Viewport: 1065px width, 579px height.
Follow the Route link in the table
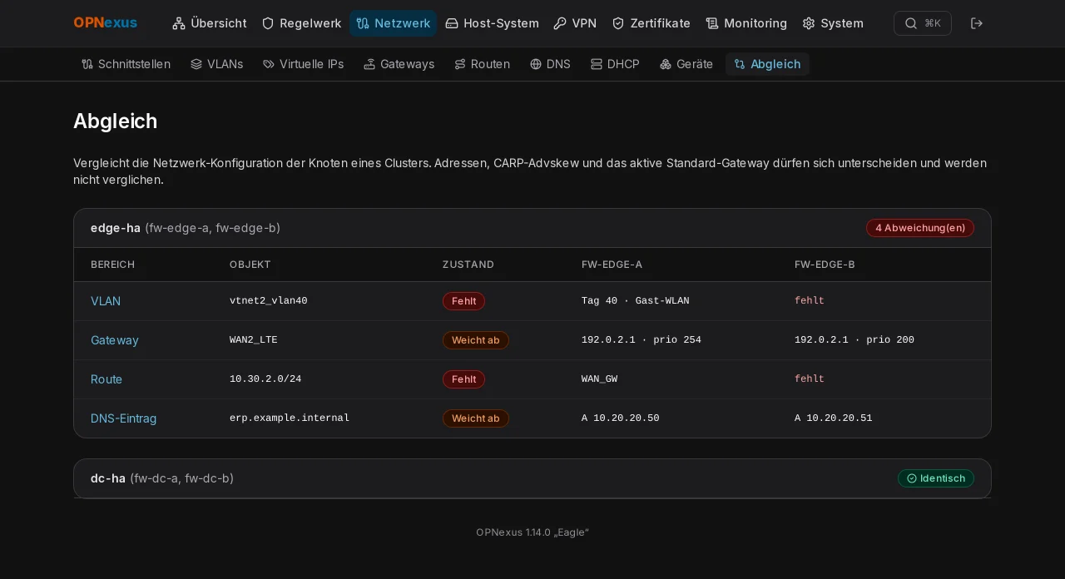[106, 379]
